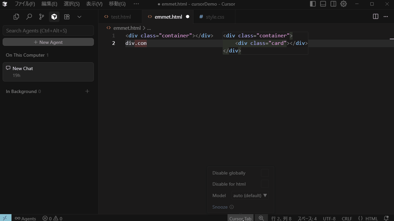Image resolution: width=394 pixels, height=221 pixels.
Task: Open Agents in the status bar
Action: (x=25, y=218)
